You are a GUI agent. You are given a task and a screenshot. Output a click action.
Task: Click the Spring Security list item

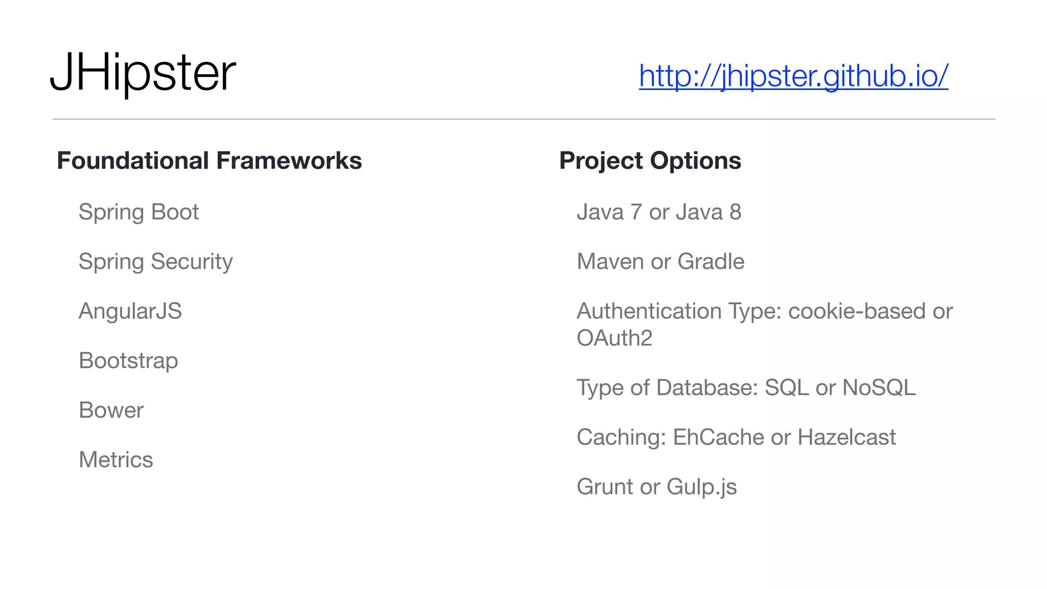155,262
